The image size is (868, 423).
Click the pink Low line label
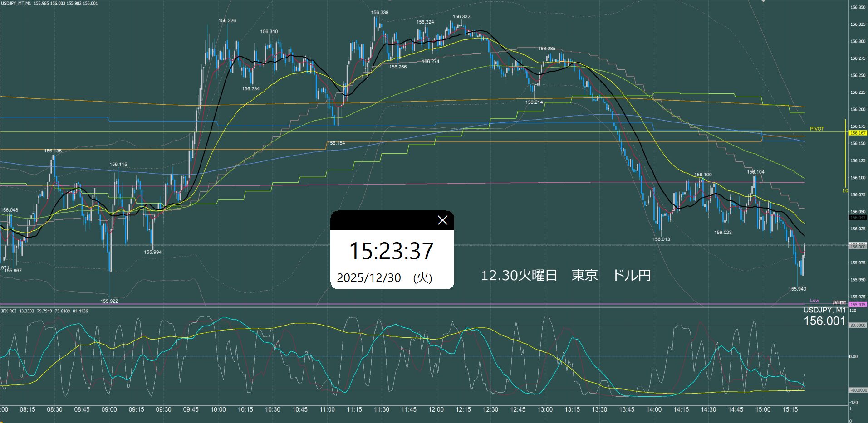point(814,301)
